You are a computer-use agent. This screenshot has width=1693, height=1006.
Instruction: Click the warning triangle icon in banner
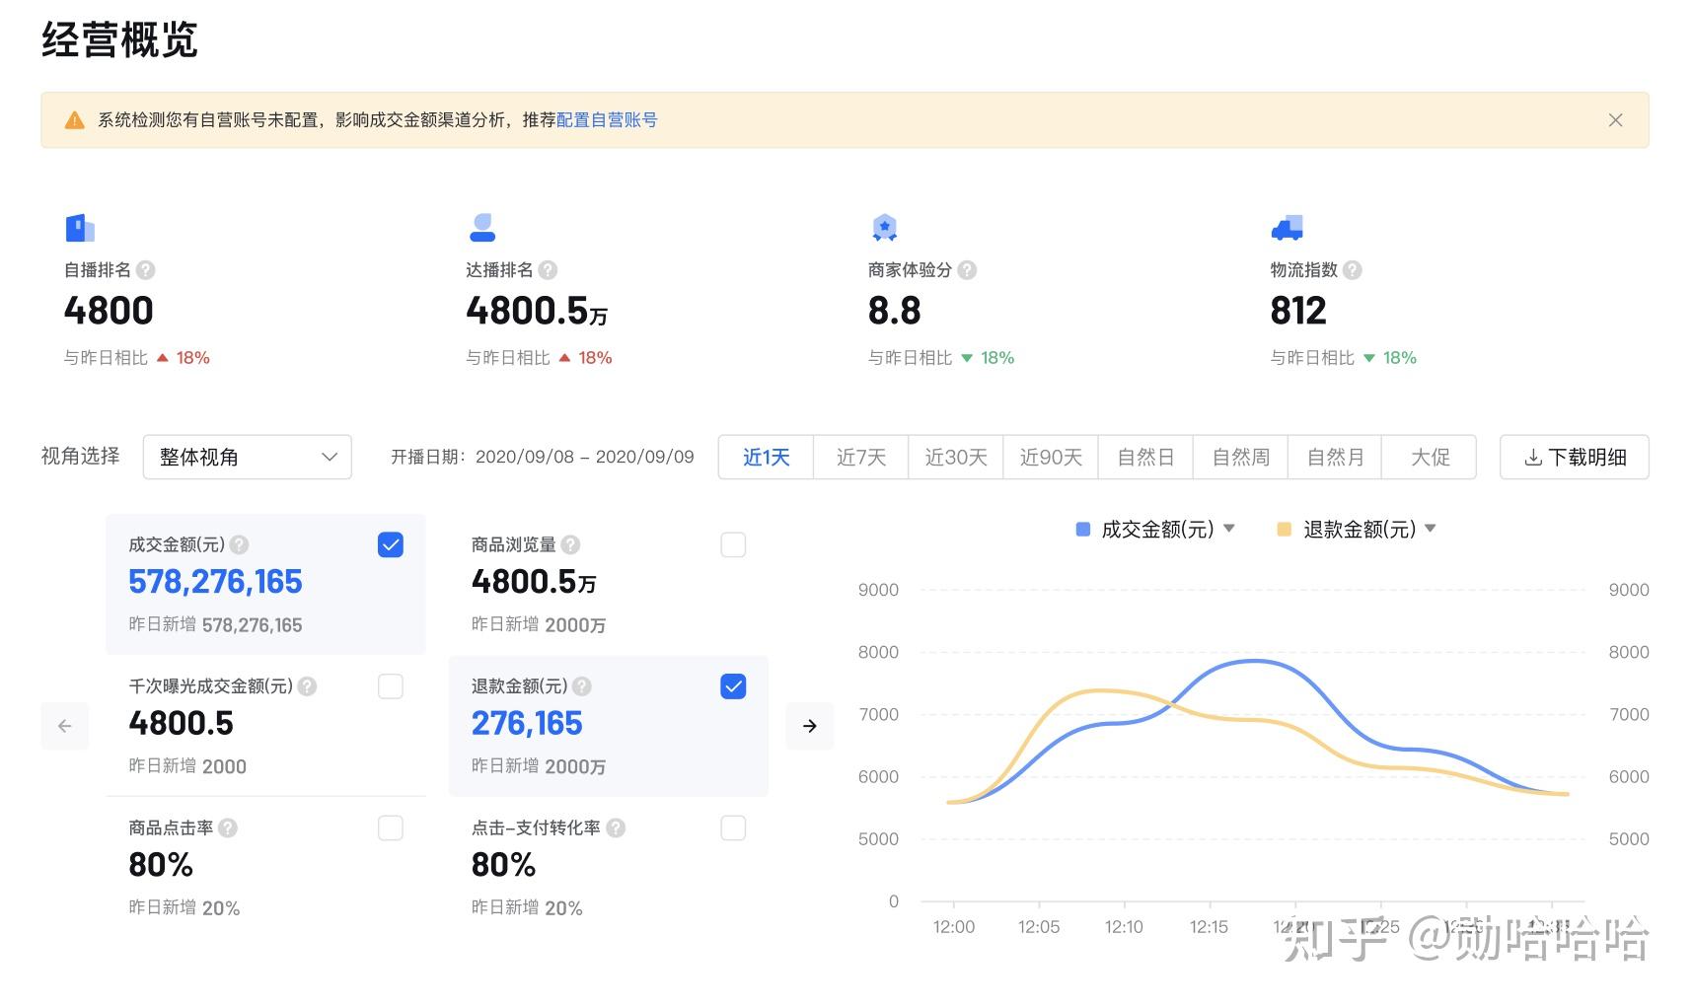75,120
